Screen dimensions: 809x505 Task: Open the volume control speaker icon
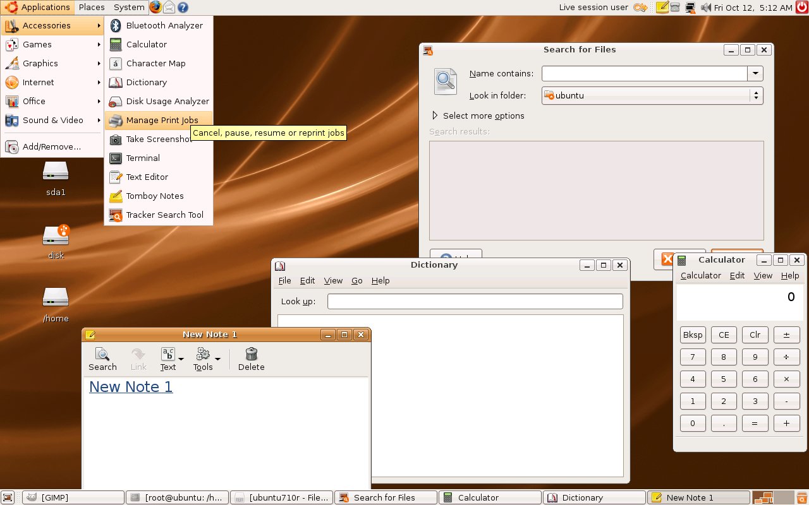[706, 8]
